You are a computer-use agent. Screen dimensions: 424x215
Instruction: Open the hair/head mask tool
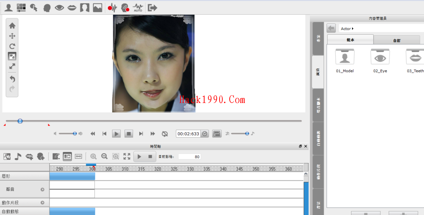[84, 7]
